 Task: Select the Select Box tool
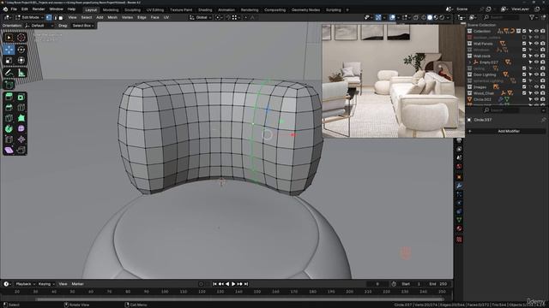click(x=9, y=38)
